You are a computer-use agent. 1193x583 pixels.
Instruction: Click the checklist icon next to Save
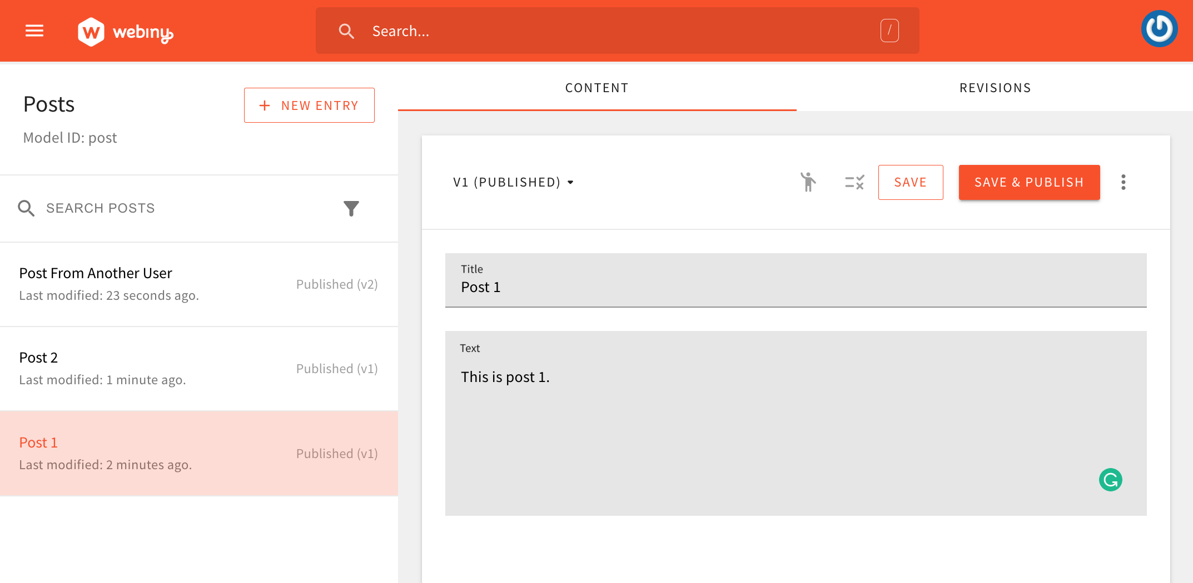pos(854,182)
